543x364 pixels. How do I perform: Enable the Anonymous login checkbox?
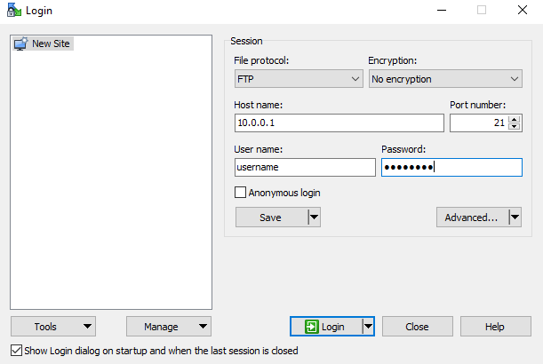point(240,193)
